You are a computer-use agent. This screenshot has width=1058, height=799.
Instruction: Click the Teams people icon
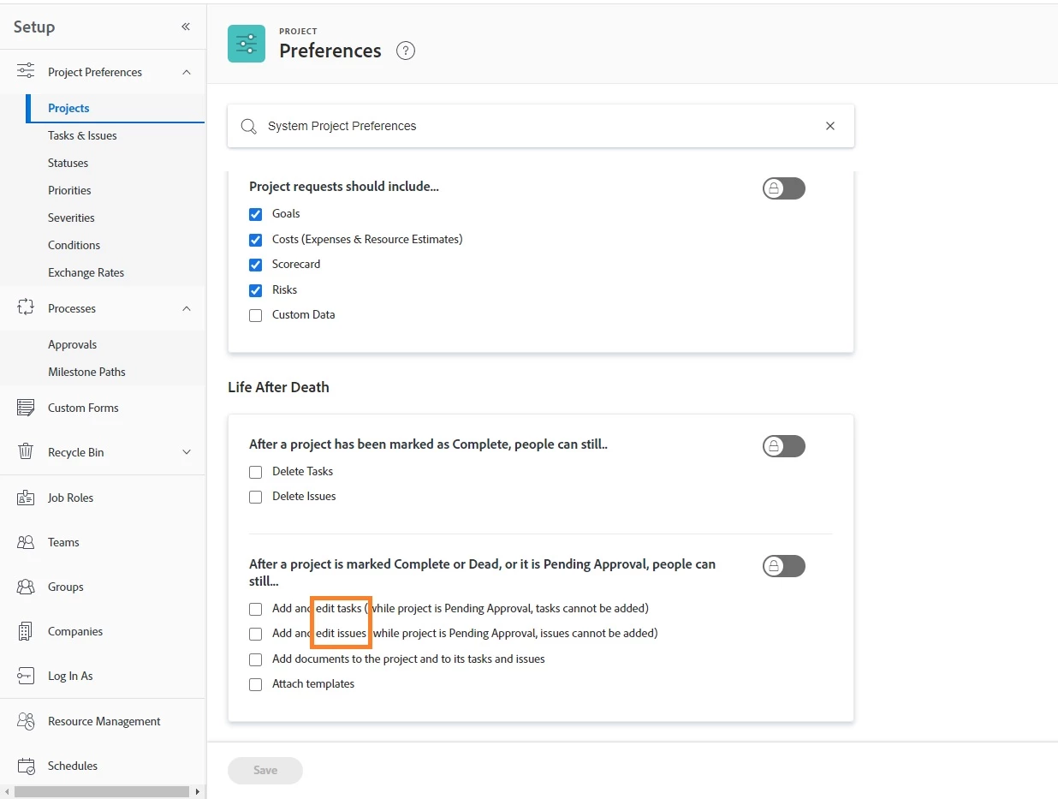[26, 542]
